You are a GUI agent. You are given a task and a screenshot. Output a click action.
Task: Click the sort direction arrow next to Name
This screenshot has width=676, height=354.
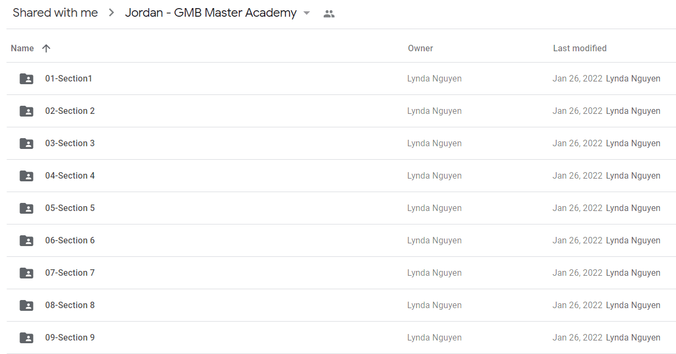[x=46, y=48]
